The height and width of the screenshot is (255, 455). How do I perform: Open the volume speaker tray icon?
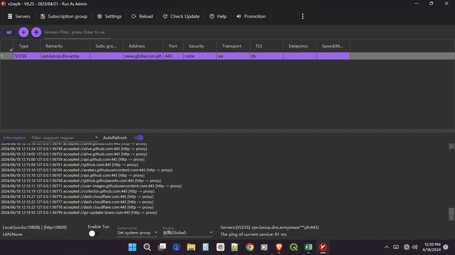pos(415,247)
